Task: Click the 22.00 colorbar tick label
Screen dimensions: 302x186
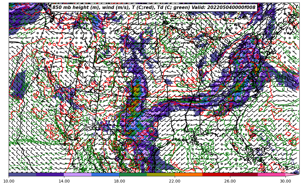Action: pyautogui.click(x=175, y=181)
